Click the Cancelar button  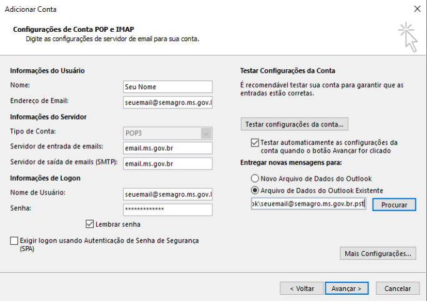click(x=398, y=289)
